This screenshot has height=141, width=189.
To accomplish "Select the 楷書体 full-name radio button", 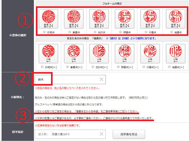I will point(172,32).
